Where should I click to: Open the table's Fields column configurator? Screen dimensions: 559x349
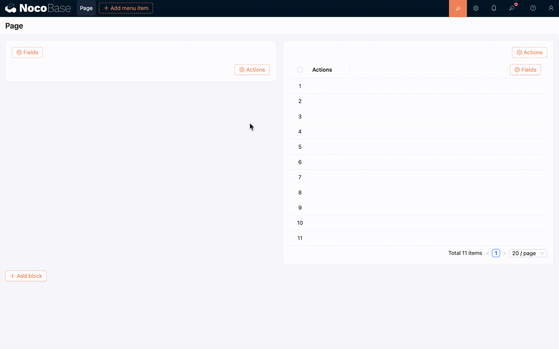(525, 70)
